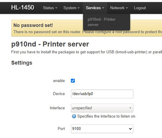Click the System menu caret arrow

click(x=79, y=8)
